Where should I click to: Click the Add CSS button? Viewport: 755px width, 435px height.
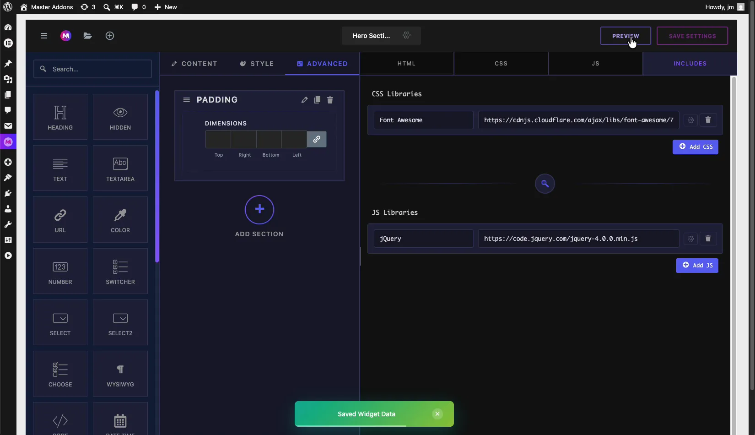[x=696, y=147]
